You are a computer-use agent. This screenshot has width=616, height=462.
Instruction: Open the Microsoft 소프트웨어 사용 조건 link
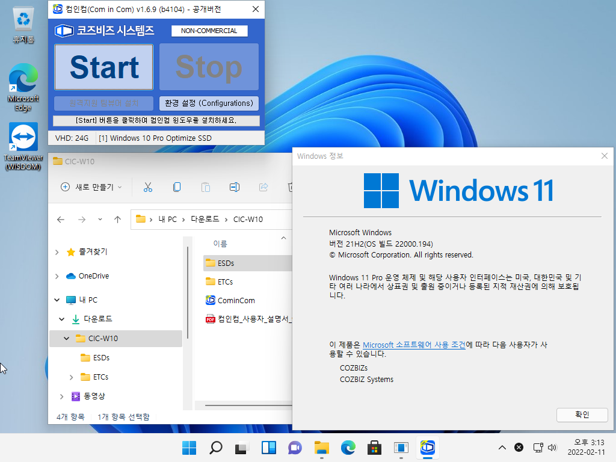coord(414,345)
